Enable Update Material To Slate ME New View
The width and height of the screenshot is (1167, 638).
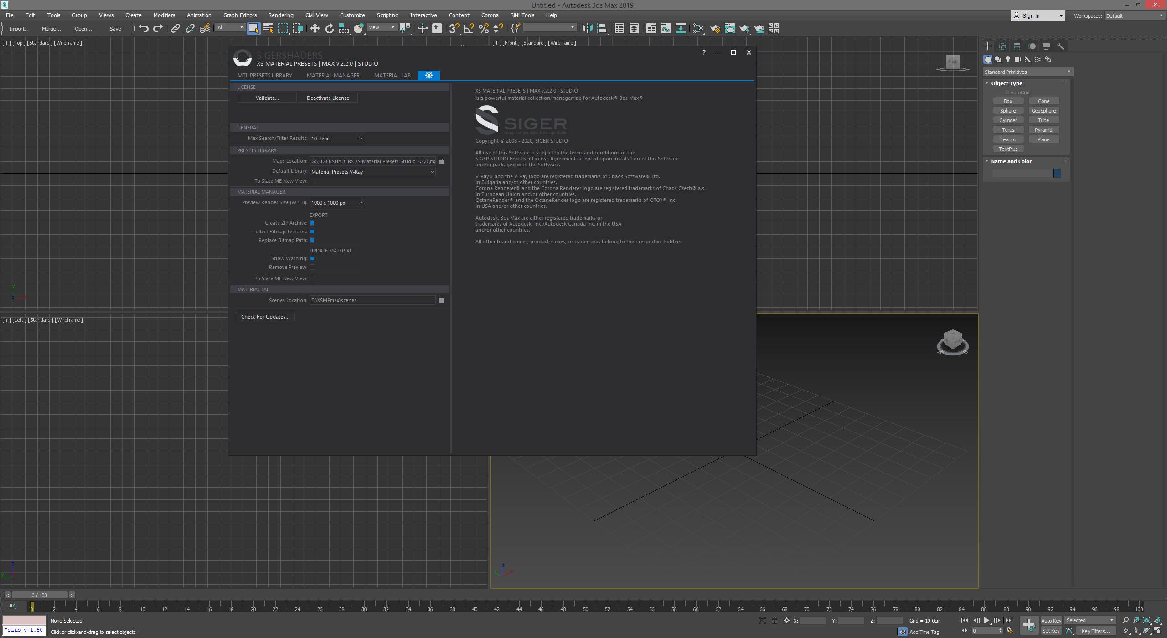[x=312, y=278]
